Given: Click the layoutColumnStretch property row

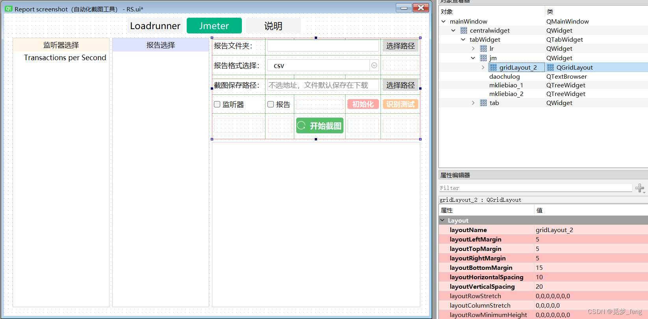Looking at the screenshot, I should 543,305.
